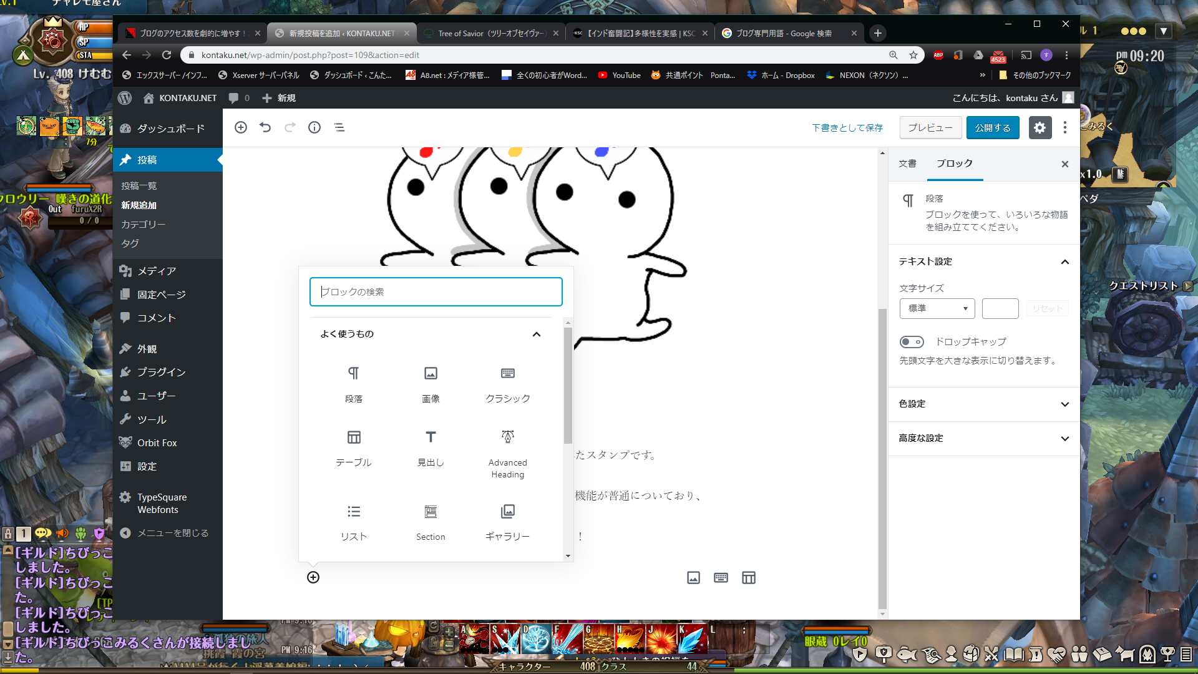Insert the クラシック classic block
Viewport: 1198px width, 674px height.
pos(508,384)
